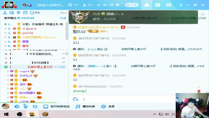Select channel member 油条
The width and height of the screenshot is (209, 118).
click(23, 84)
